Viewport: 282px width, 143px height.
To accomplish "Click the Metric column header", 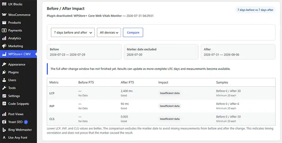I will 54,82.
